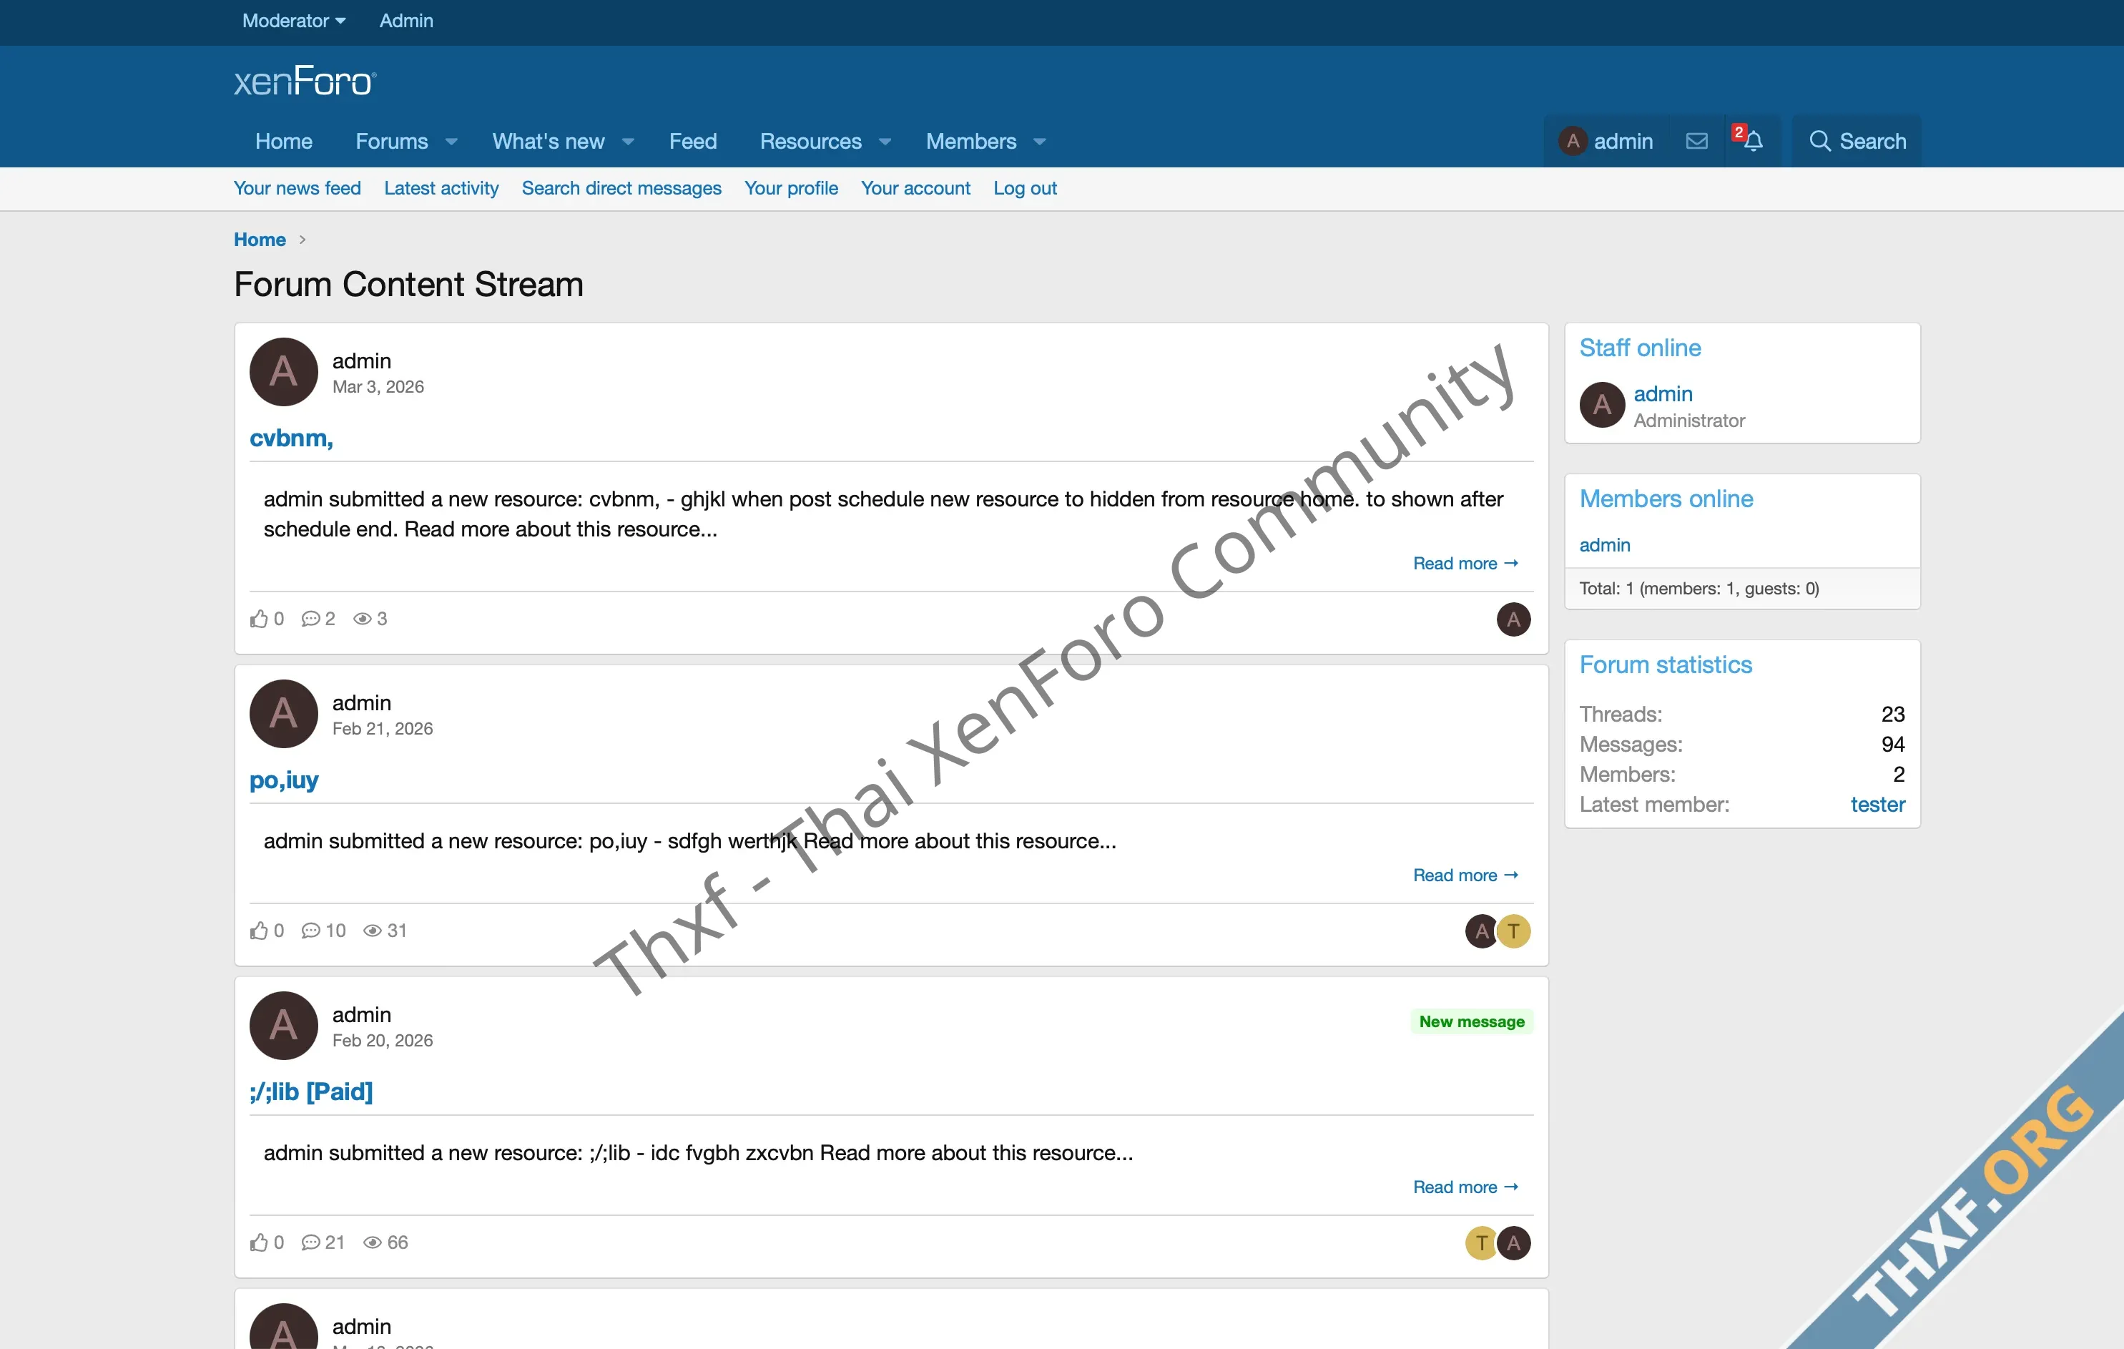Open direct messages envelope icon
The image size is (2124, 1349).
click(x=1696, y=141)
